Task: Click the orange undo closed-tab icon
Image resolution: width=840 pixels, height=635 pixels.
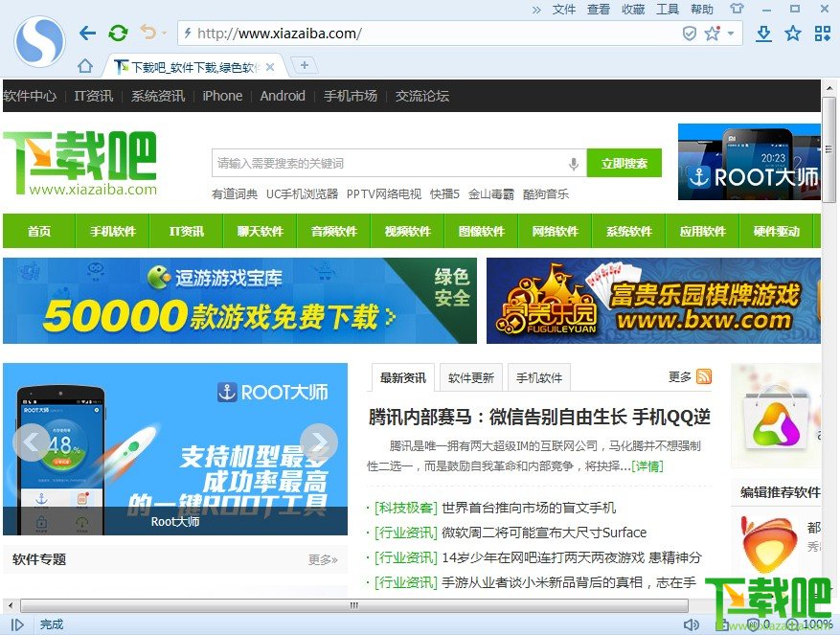Action: (148, 33)
